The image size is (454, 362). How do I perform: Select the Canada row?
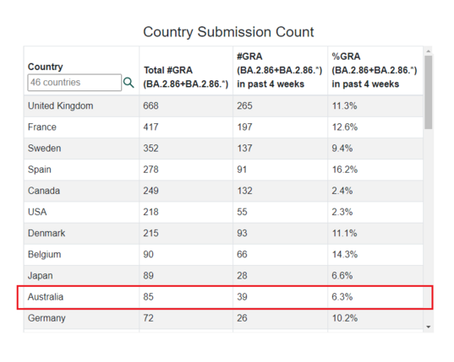223,191
